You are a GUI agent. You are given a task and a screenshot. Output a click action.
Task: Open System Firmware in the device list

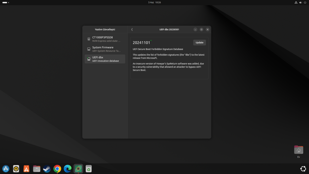click(105, 49)
